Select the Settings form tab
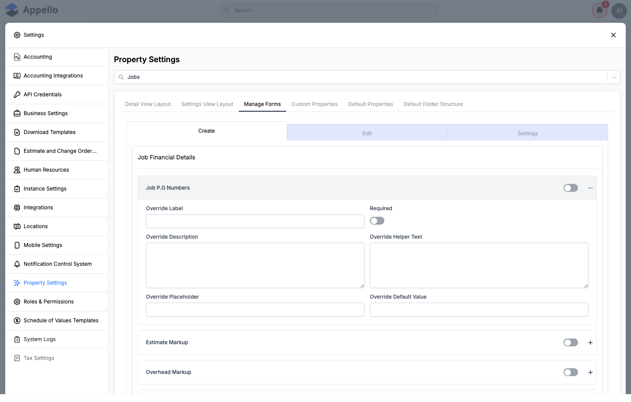This screenshot has height=402, width=631. pyautogui.click(x=528, y=133)
